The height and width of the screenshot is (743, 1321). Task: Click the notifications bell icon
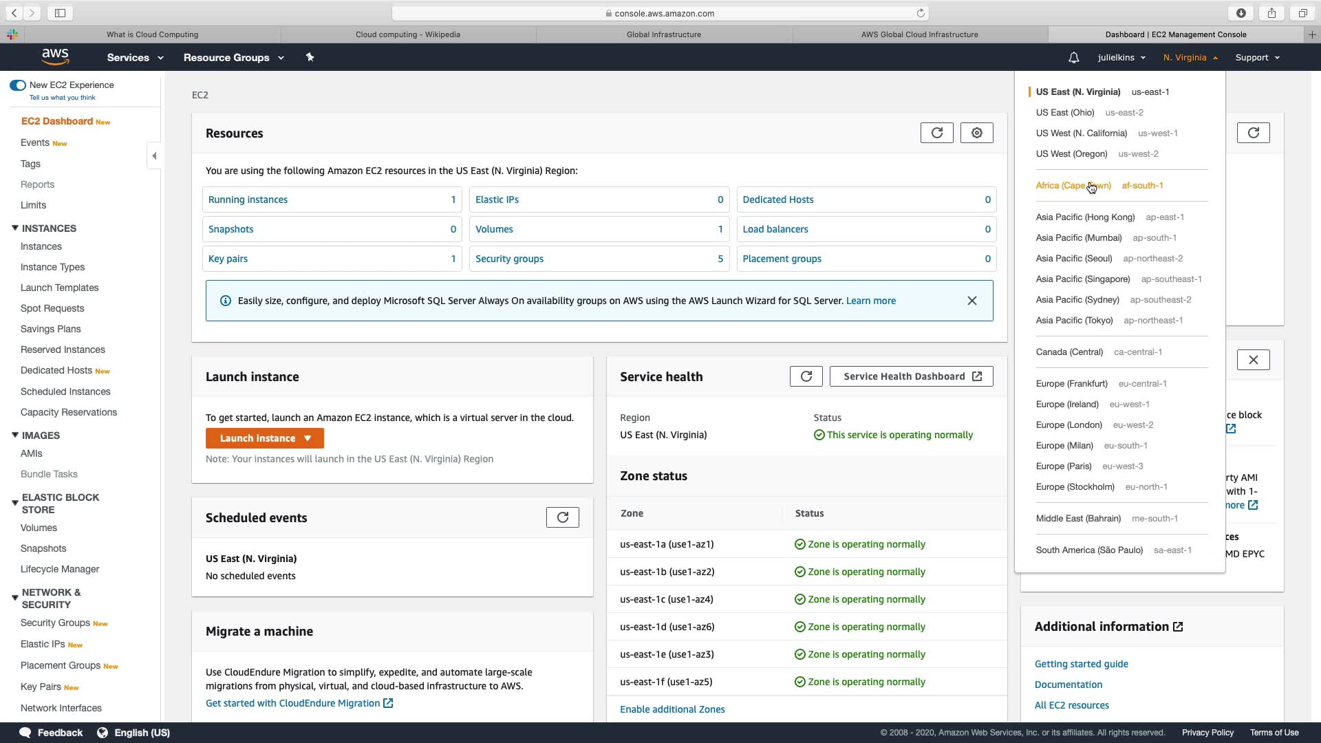1073,58
